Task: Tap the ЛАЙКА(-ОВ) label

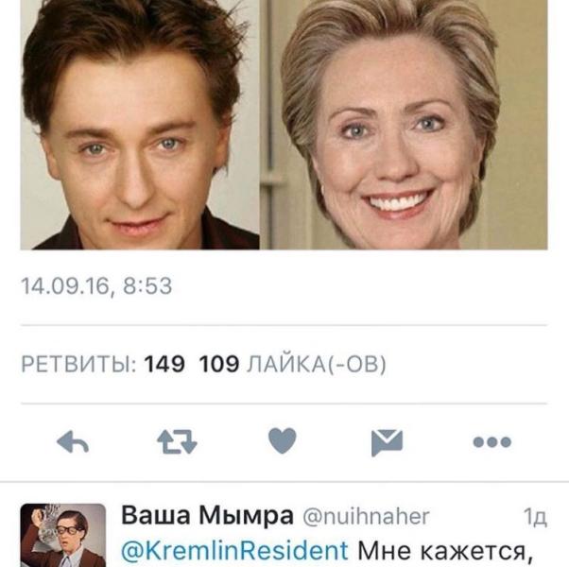Action: [x=317, y=364]
